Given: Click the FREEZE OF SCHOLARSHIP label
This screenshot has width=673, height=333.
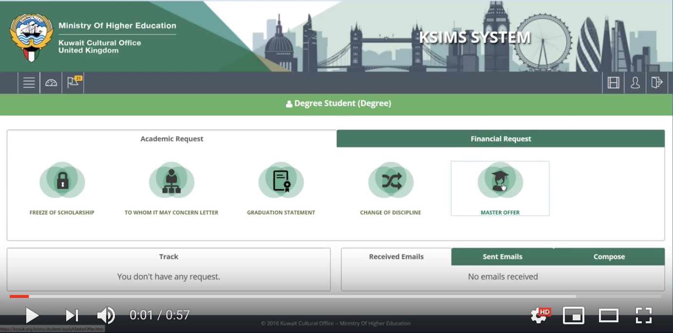Looking at the screenshot, I should (x=62, y=212).
